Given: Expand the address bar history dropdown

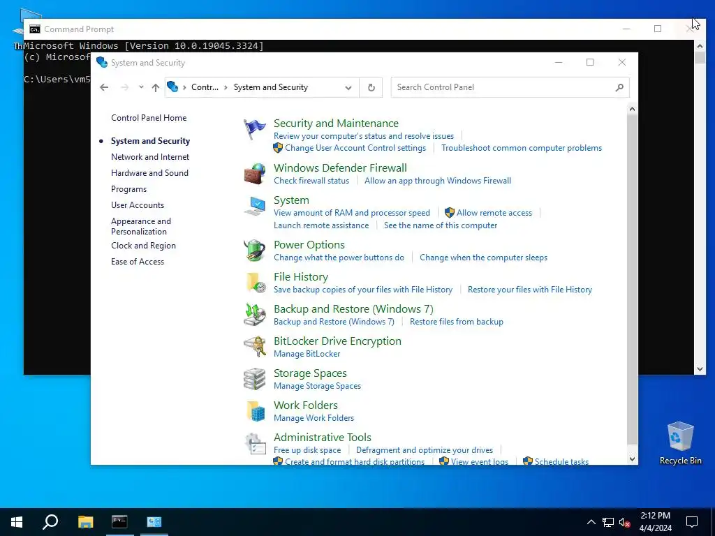Looking at the screenshot, I should tap(348, 87).
